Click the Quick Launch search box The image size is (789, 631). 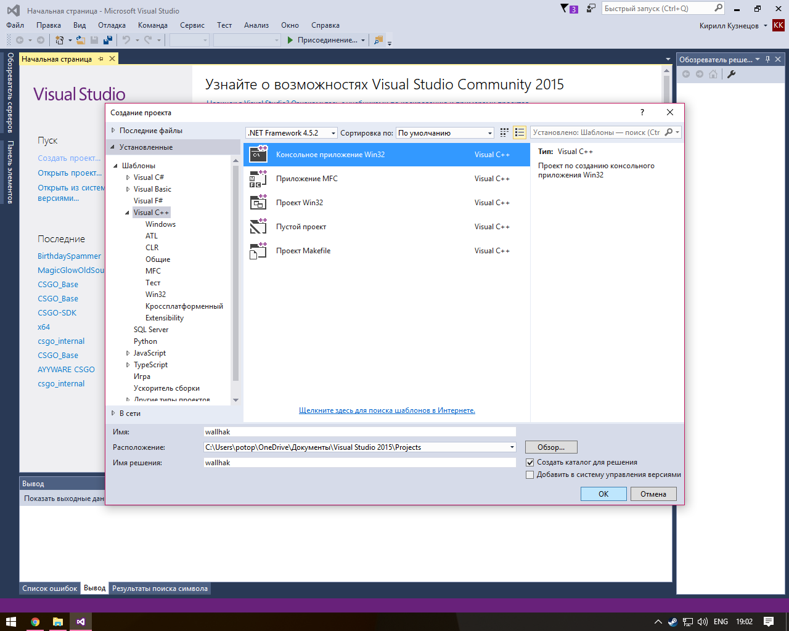663,9
